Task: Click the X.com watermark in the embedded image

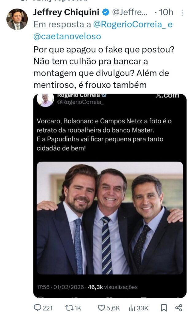Action: [x=167, y=96]
